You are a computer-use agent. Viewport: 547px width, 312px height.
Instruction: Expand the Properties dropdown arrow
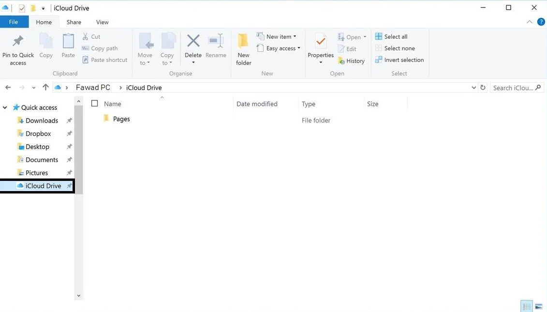pos(321,63)
